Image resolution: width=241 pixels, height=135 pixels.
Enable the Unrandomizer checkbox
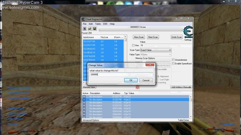[x=173, y=60]
